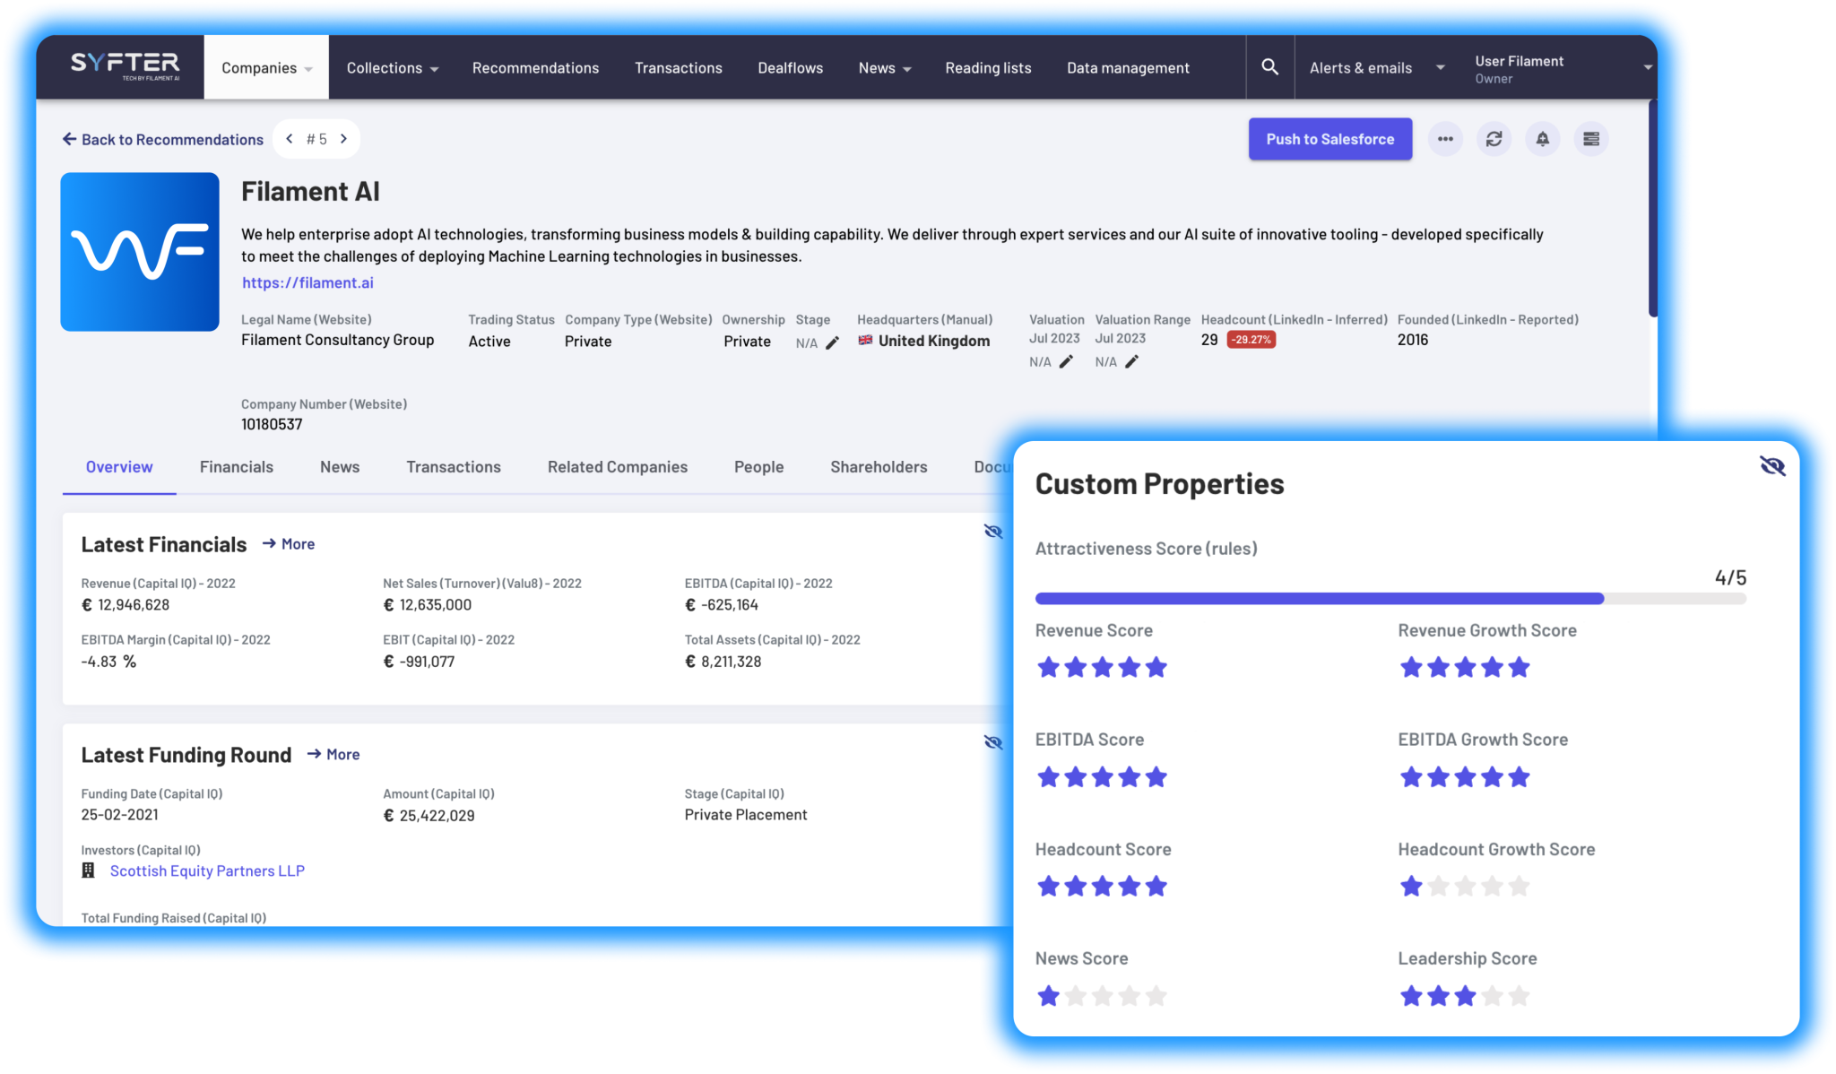Click the refresh company data icon
This screenshot has width=1836, height=1074.
[1494, 139]
